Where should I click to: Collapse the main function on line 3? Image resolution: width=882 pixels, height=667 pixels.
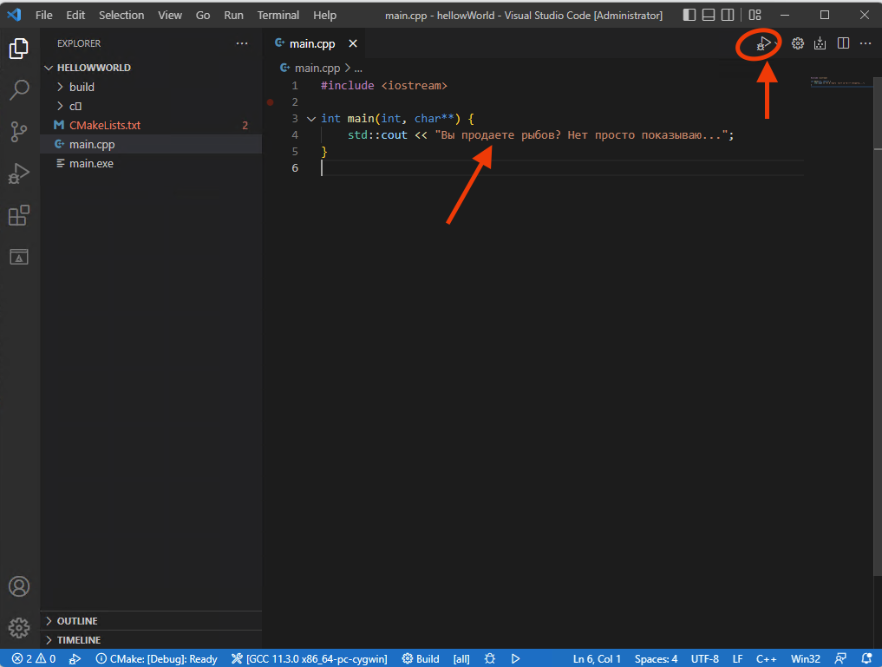(x=310, y=118)
